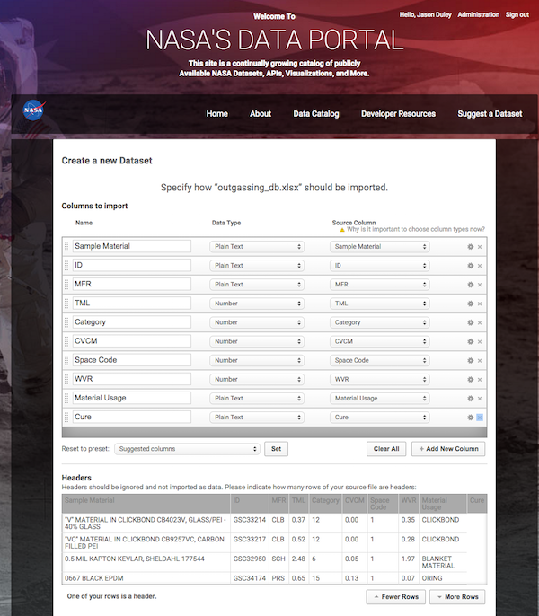Click Add New Column button
The width and height of the screenshot is (539, 616).
448,449
